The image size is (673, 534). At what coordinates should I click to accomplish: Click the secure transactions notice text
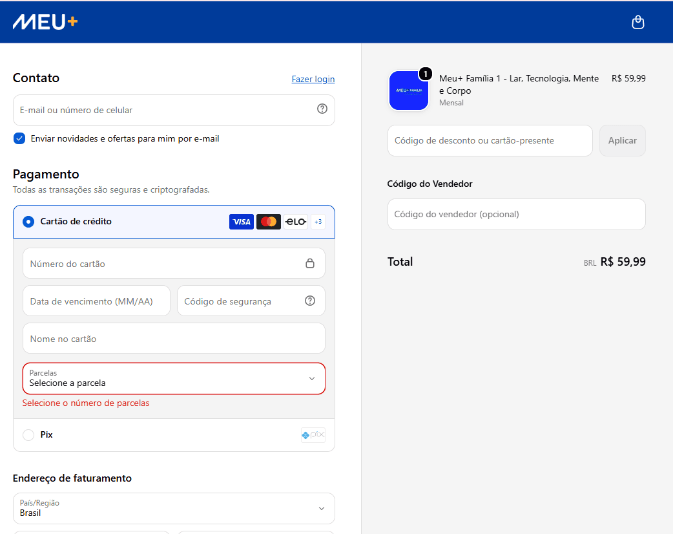point(111,189)
